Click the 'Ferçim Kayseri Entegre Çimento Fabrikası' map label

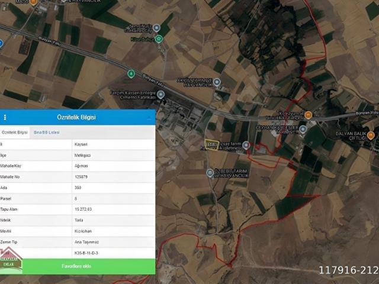coord(133,95)
